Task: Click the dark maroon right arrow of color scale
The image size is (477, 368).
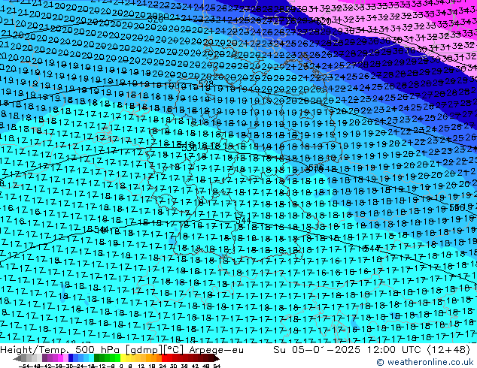Action: pos(216,358)
